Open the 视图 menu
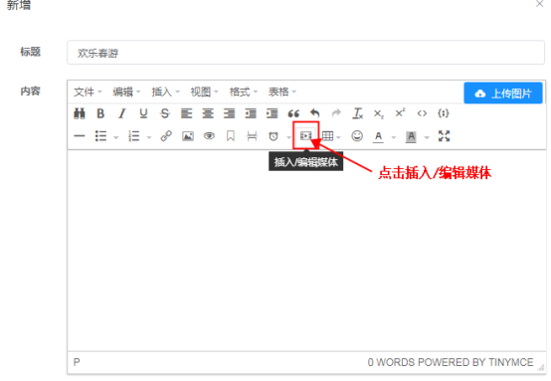 point(205,93)
